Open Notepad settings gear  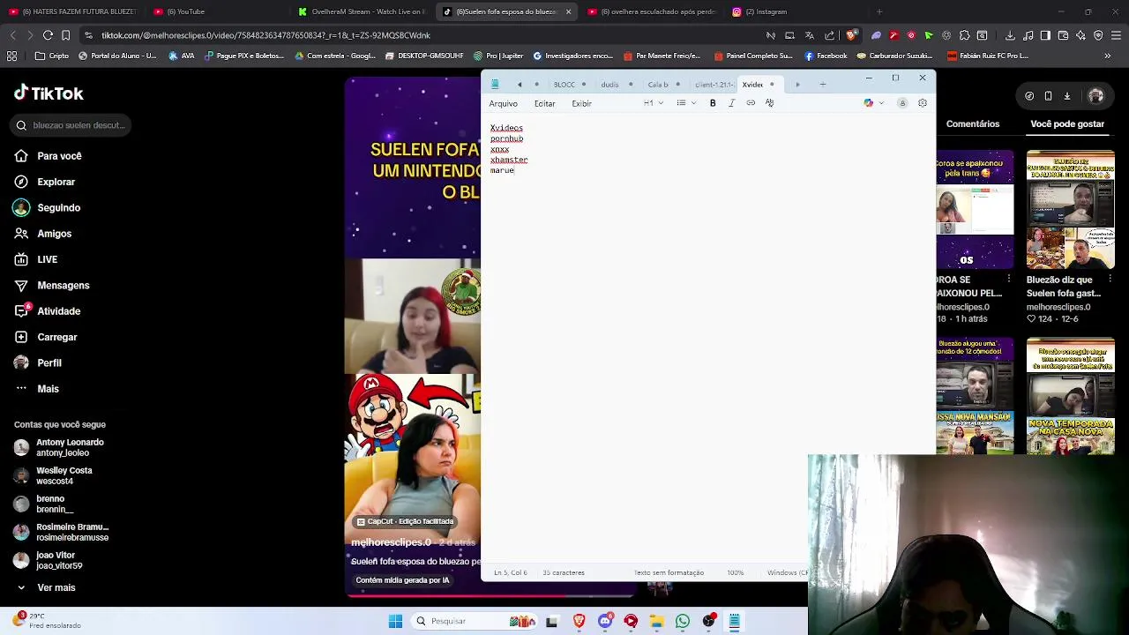pos(923,103)
